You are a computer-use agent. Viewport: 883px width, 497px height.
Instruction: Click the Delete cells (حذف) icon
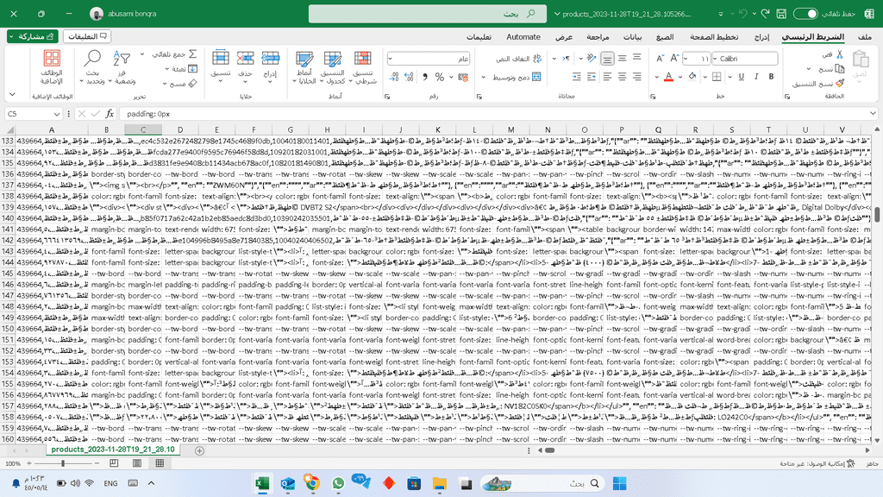(x=245, y=58)
